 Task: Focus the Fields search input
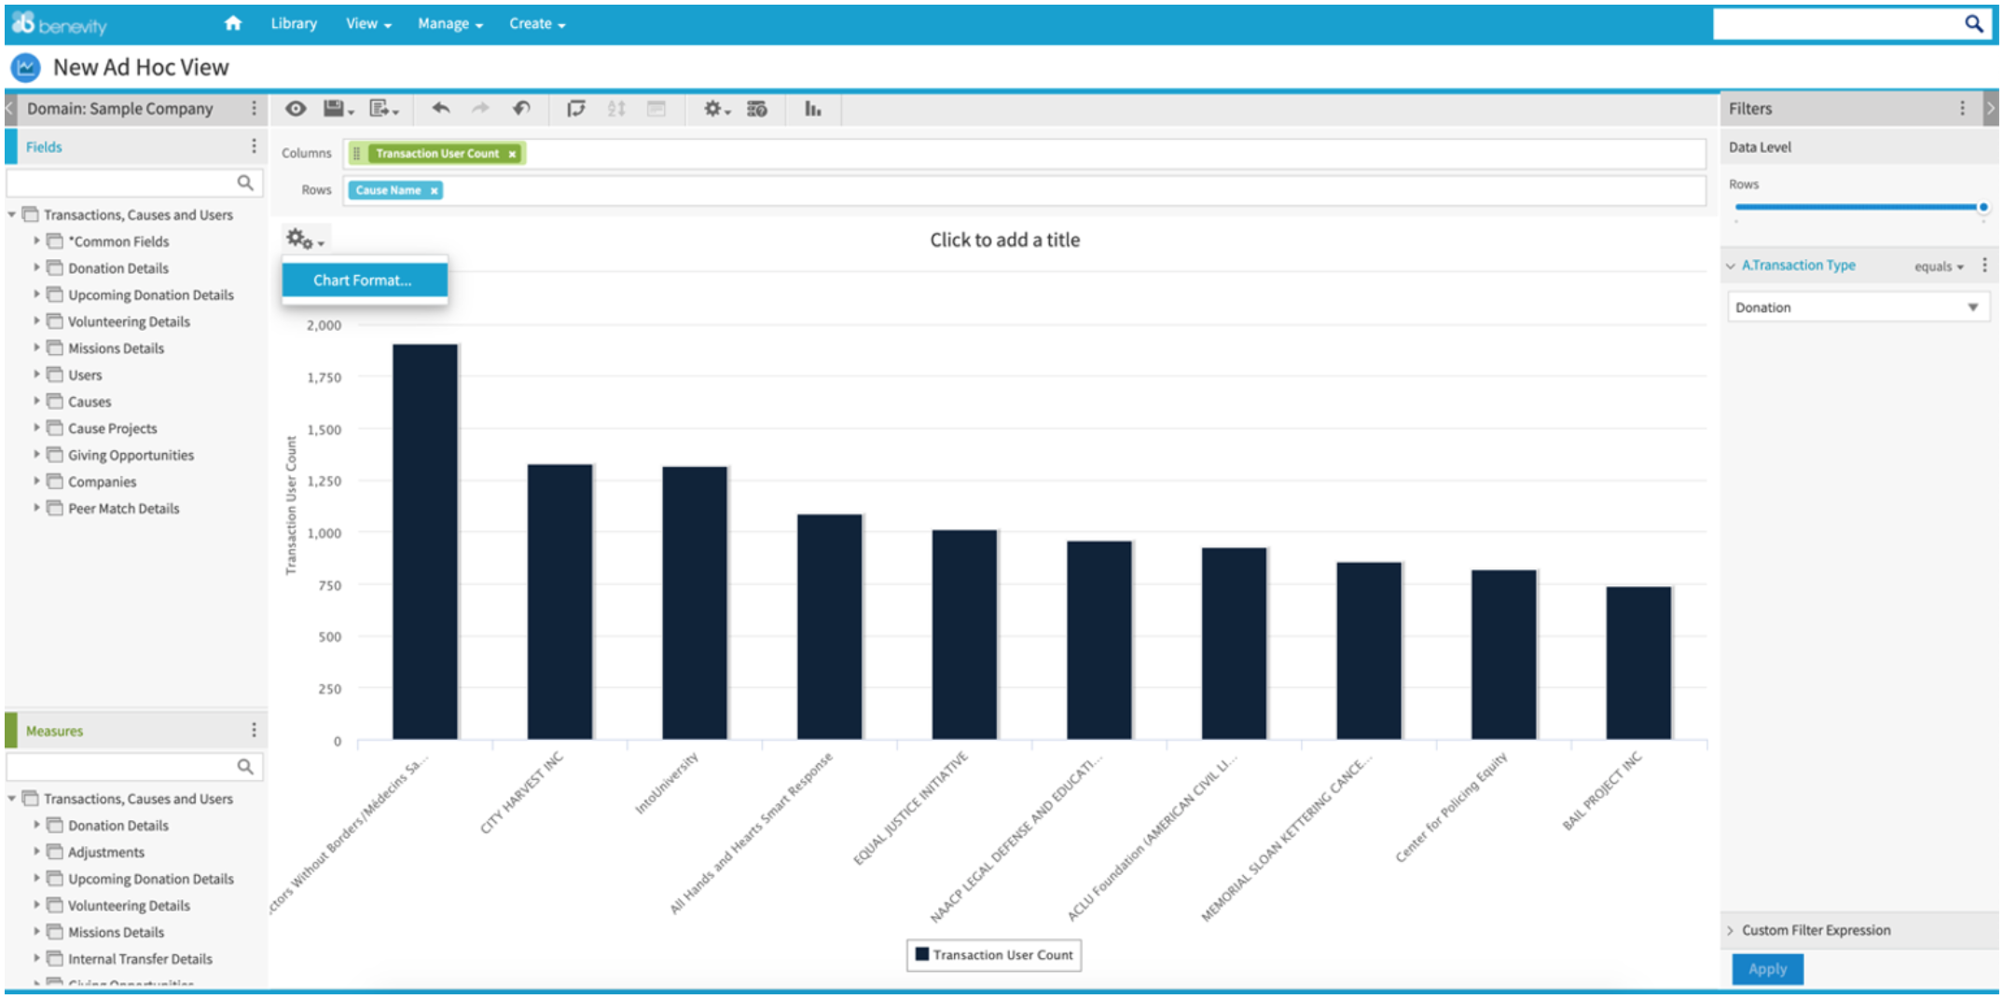tap(122, 183)
